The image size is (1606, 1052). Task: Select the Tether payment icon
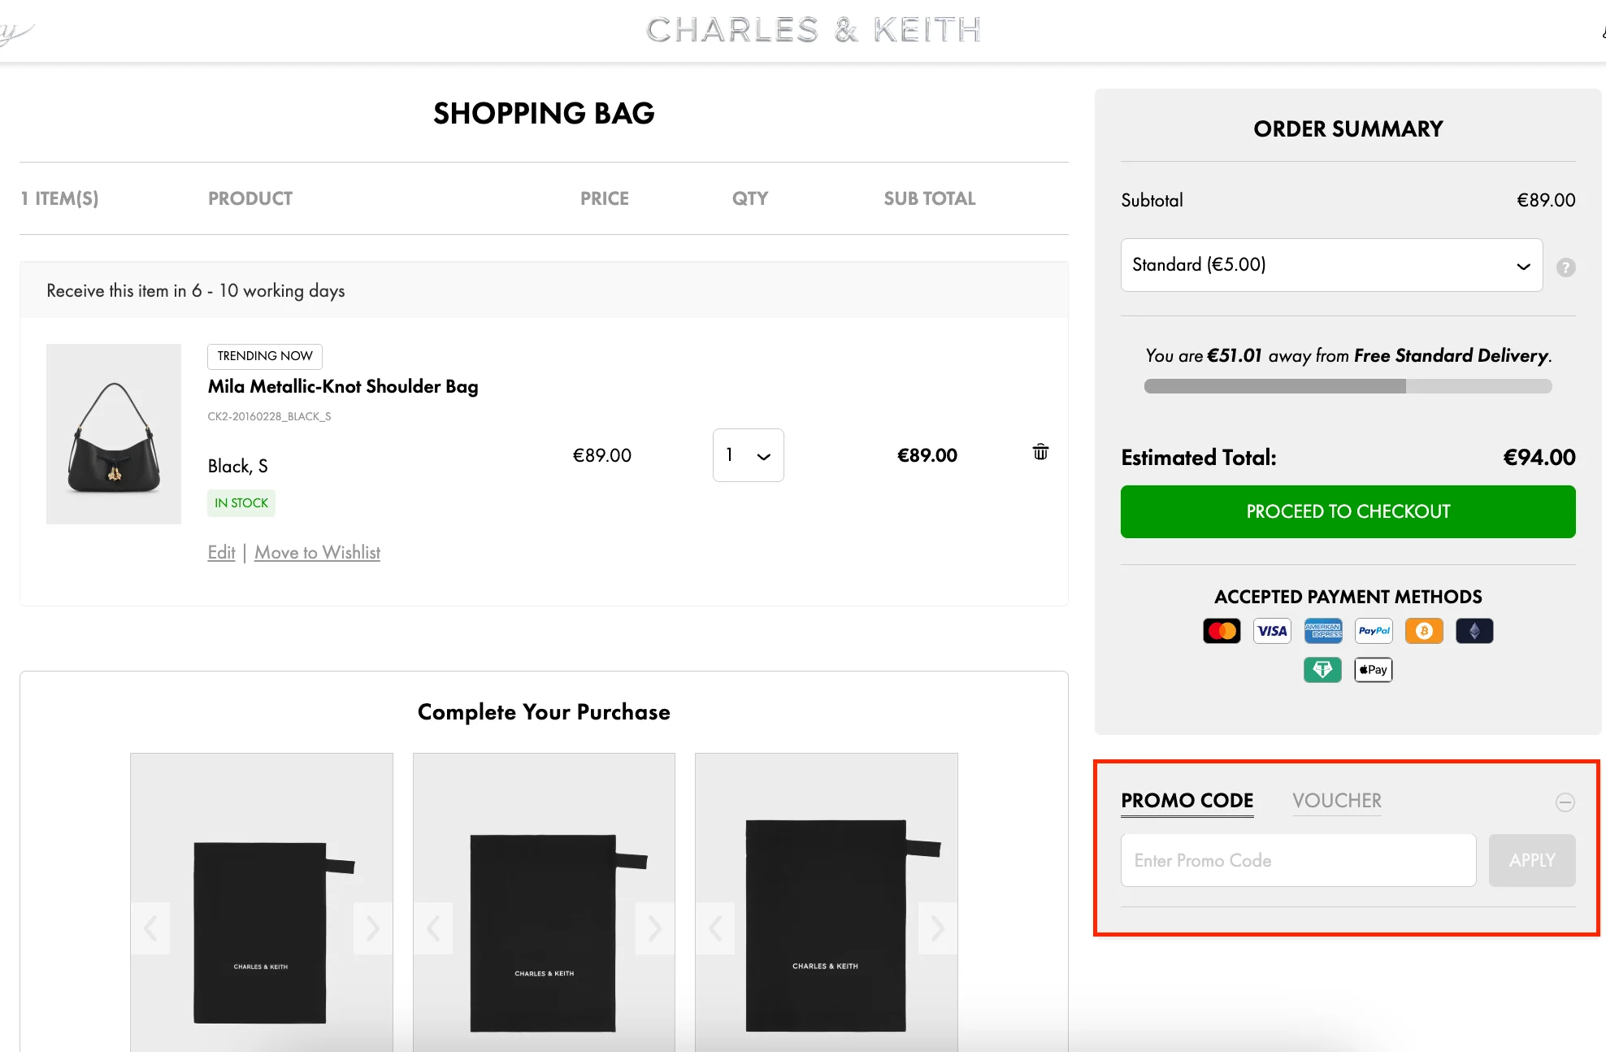click(1322, 669)
